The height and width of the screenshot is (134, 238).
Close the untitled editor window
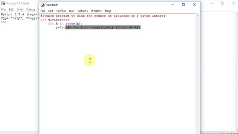tap(194, 5)
